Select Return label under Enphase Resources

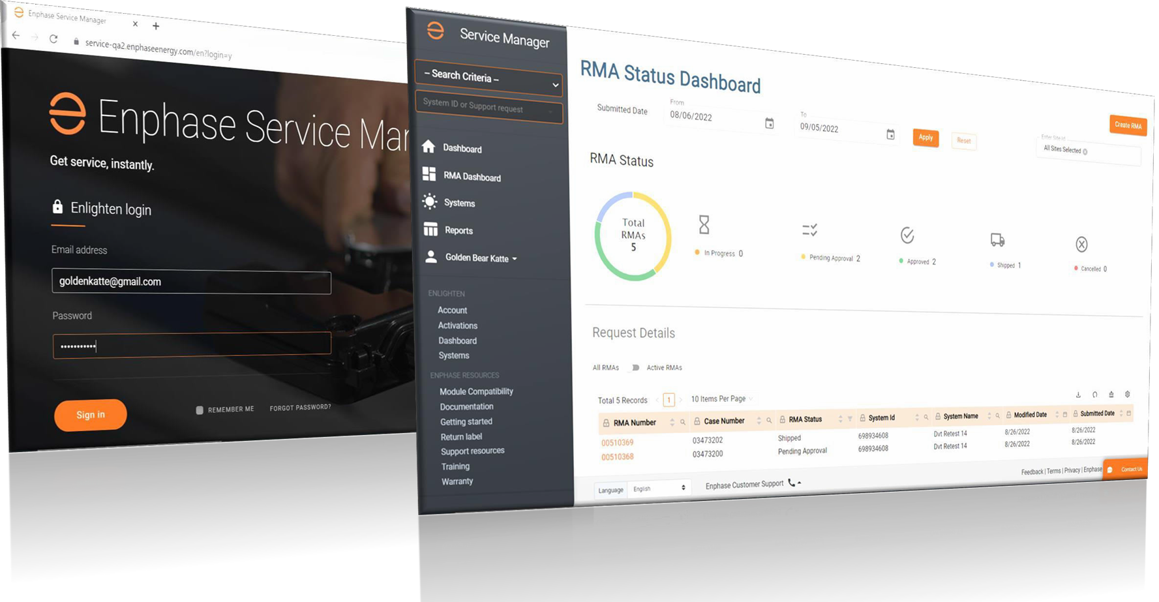click(461, 436)
